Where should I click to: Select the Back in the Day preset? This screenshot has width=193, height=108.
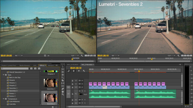(15, 77)
